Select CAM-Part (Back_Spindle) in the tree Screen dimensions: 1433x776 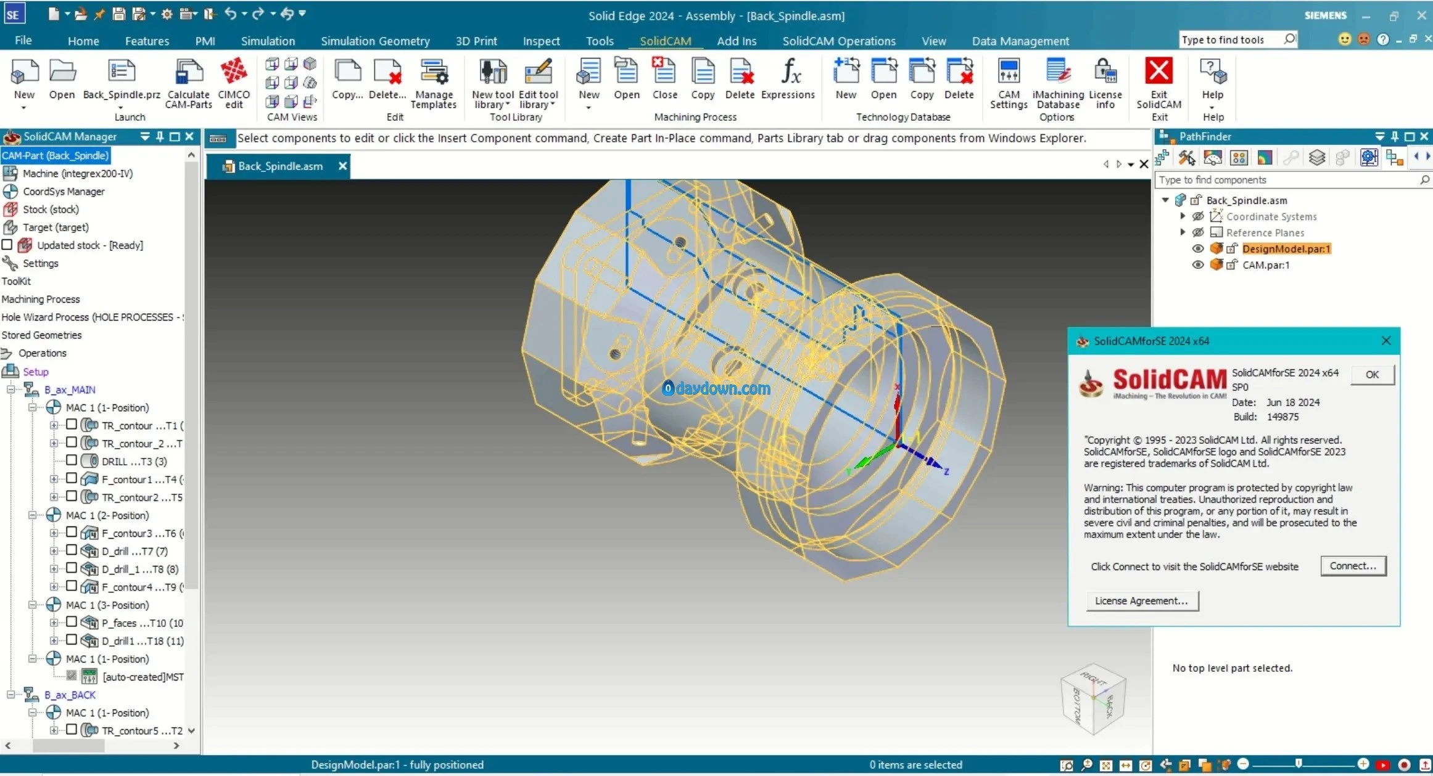point(56,155)
